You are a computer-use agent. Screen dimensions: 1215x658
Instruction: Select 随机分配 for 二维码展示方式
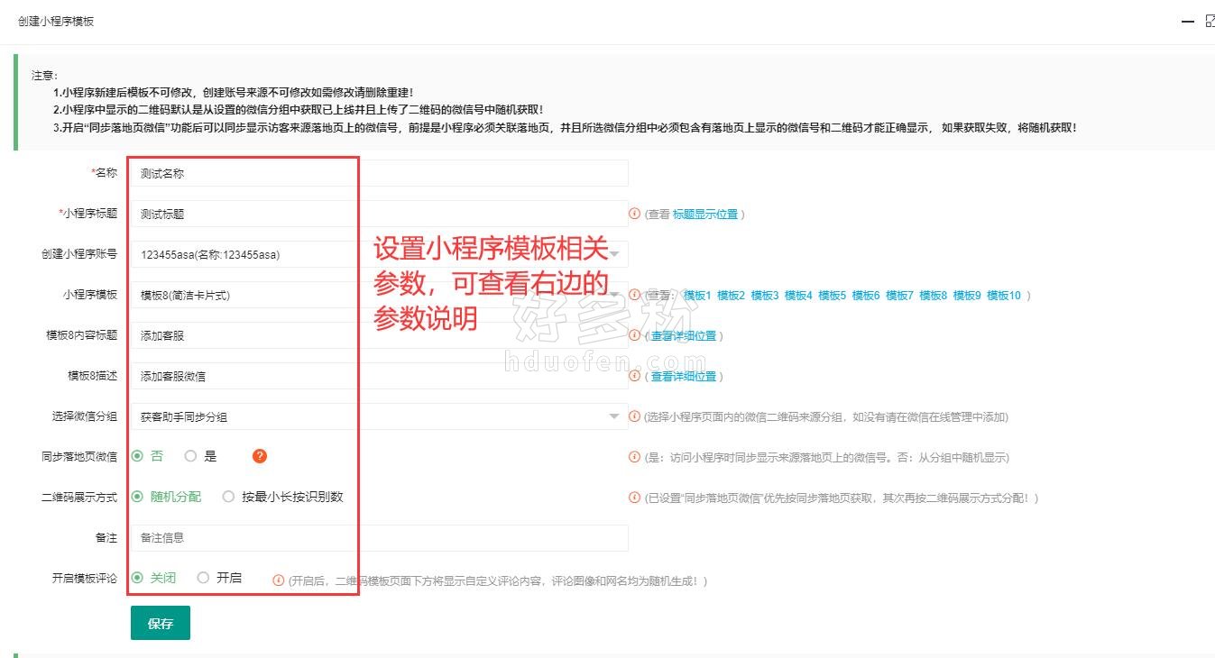pos(138,497)
